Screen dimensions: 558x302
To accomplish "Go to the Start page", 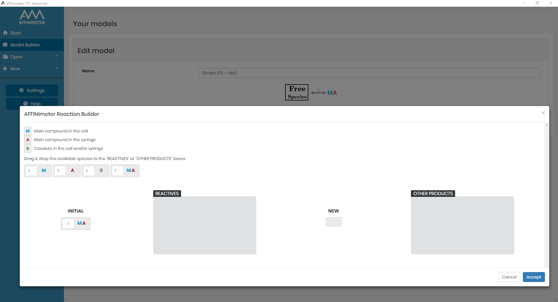I will (15, 33).
